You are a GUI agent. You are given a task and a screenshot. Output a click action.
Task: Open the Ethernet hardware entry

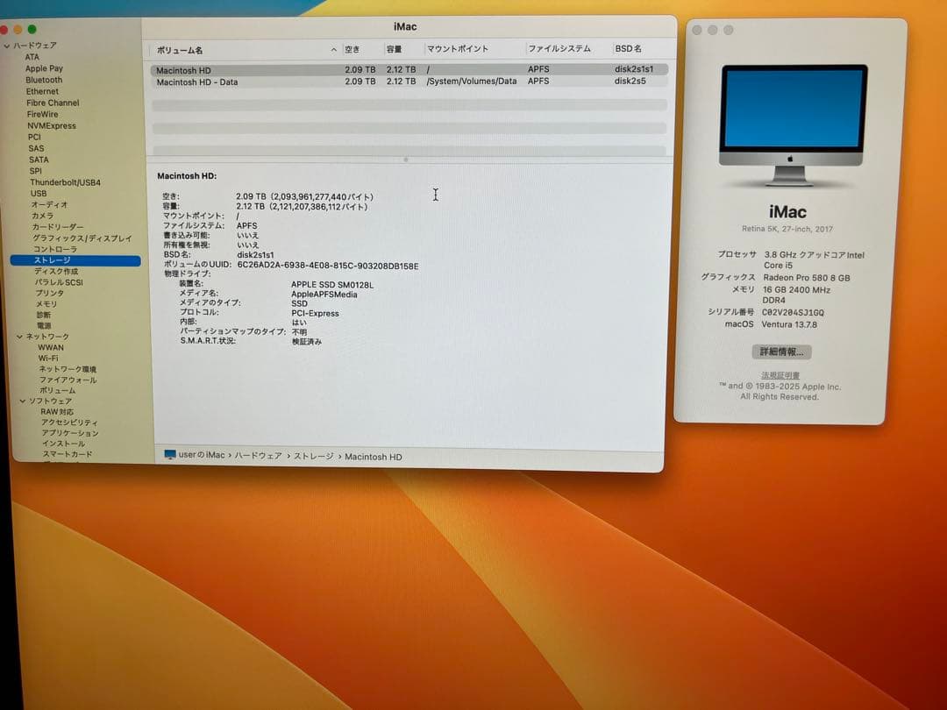tap(42, 91)
